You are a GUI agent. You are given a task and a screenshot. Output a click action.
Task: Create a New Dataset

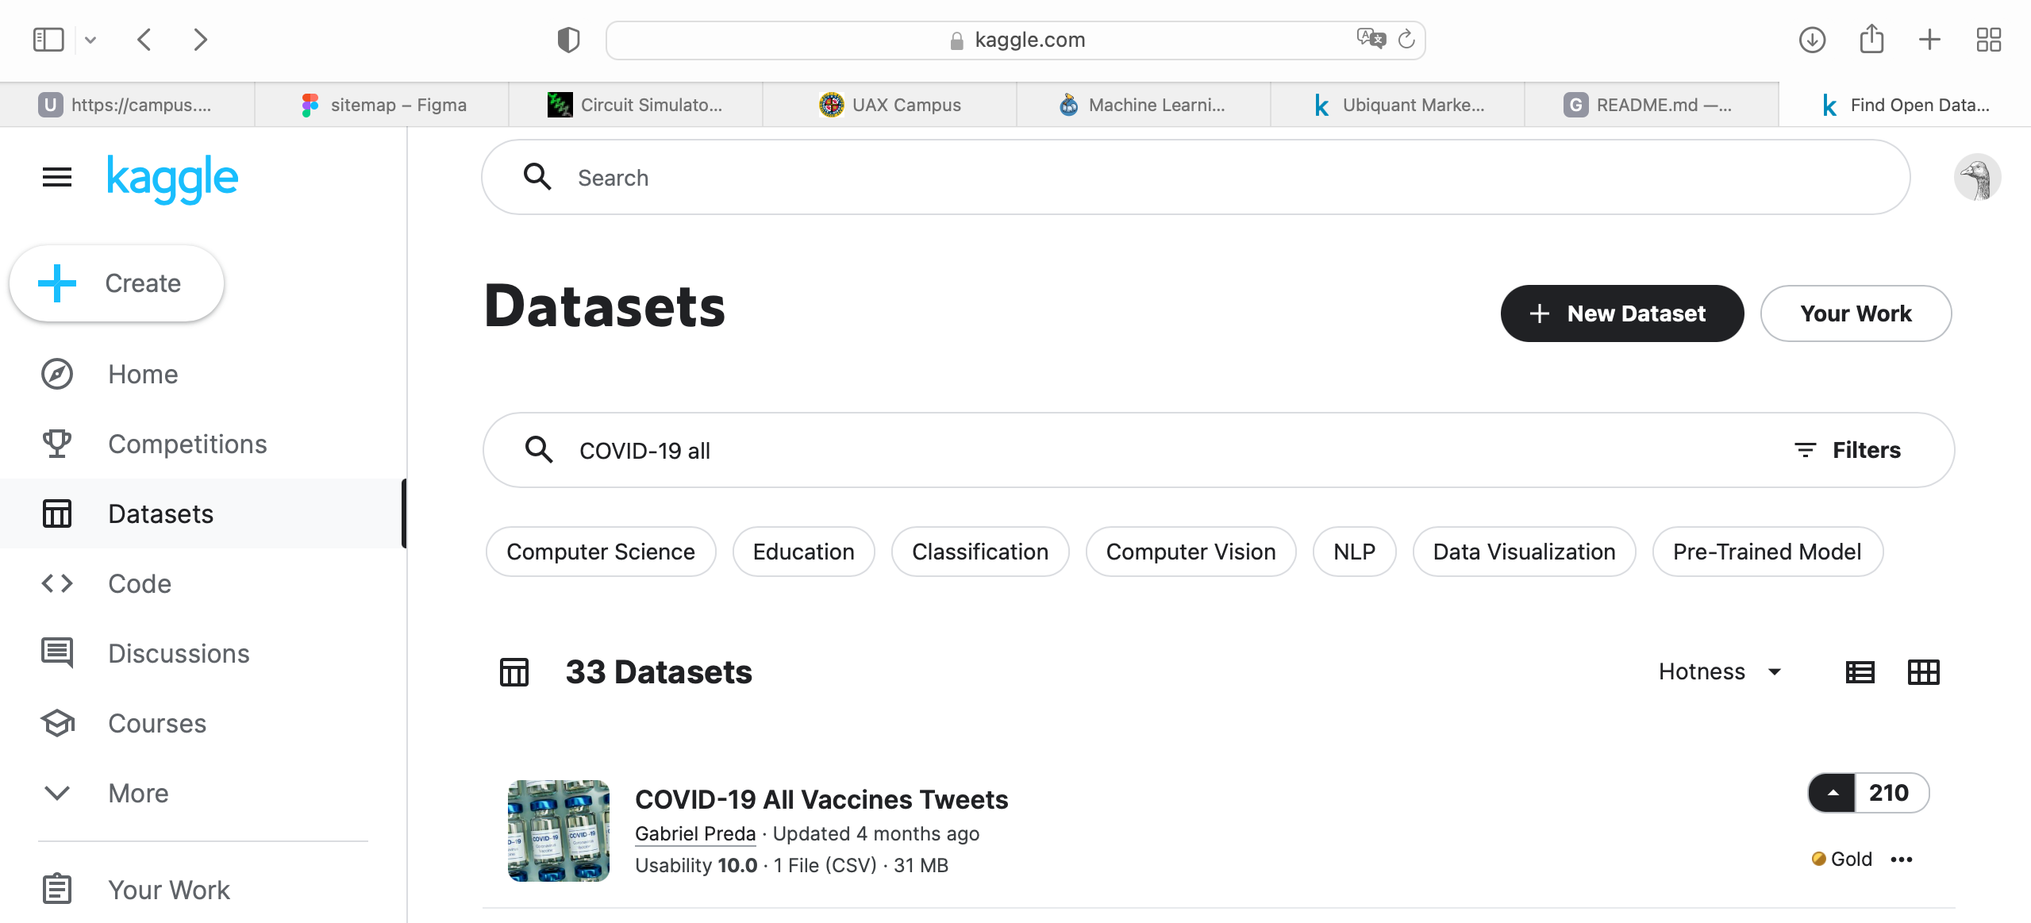pyautogui.click(x=1621, y=313)
